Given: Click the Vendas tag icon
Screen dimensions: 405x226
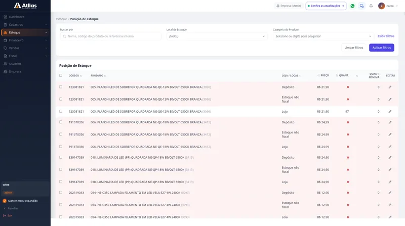Looking at the screenshot, I should click(x=6, y=48).
